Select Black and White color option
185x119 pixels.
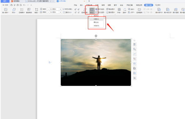pyautogui.click(x=96, y=22)
